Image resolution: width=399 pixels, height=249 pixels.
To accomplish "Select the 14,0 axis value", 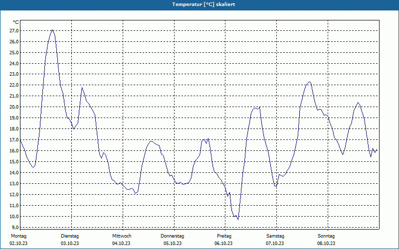I will pos(14,173).
